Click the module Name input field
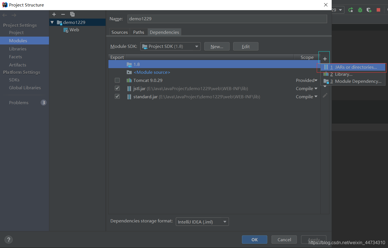 click(227, 19)
